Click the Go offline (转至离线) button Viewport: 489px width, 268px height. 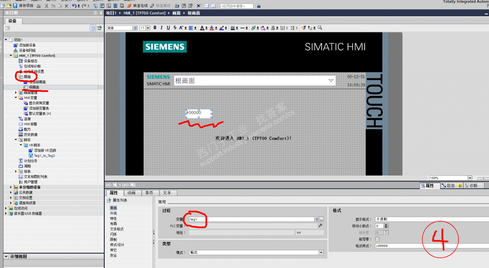(160, 6)
